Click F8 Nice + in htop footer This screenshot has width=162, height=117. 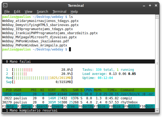pos(117,106)
